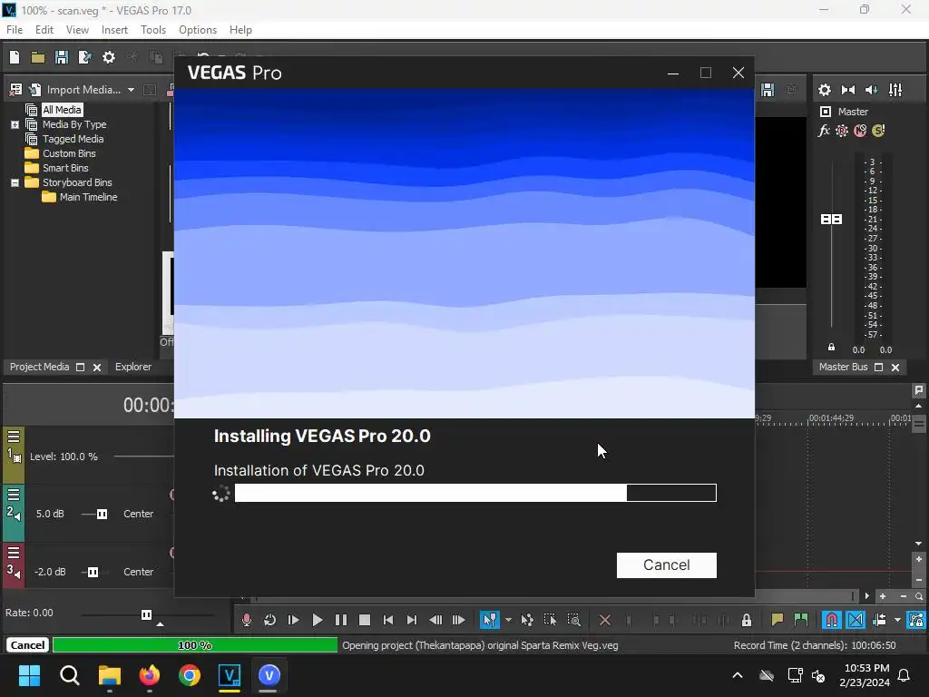Viewport: 929px width, 697px height.
Task: Open mixing console faders icon
Action: click(895, 90)
